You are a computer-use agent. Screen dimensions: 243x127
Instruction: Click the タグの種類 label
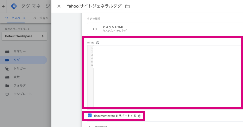pyautogui.click(x=93, y=19)
